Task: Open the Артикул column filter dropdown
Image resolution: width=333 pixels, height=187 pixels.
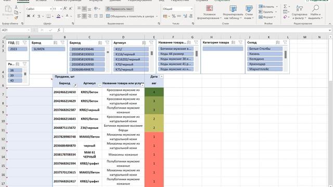Action: (x=100, y=85)
